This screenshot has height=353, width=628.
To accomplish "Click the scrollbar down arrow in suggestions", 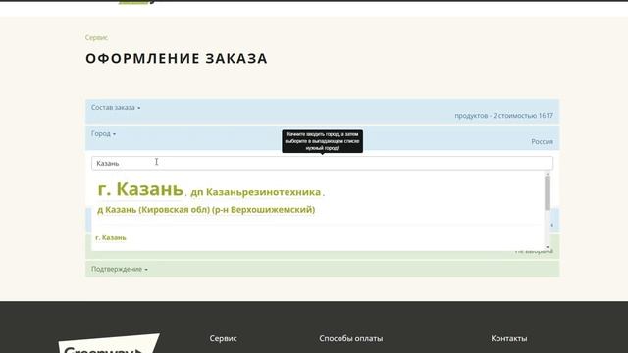I will (548, 247).
